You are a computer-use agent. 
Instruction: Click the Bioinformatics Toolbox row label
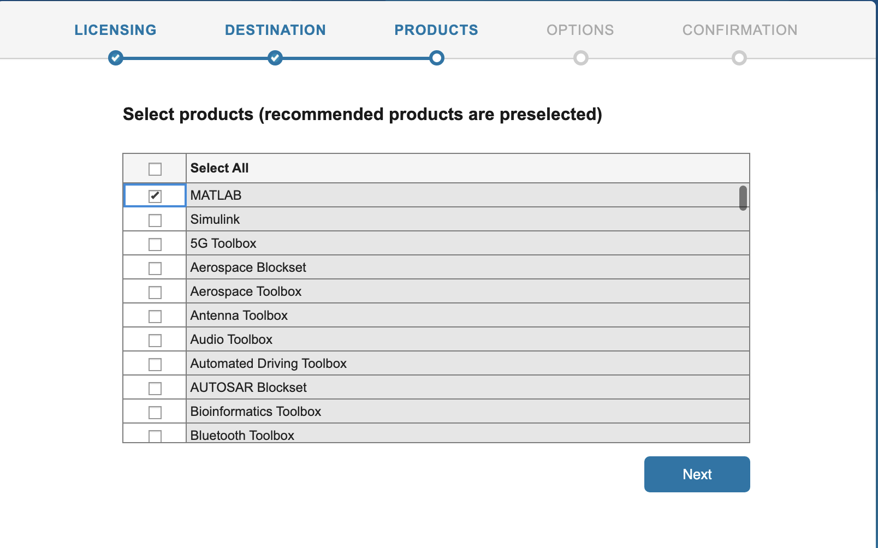[x=256, y=412]
